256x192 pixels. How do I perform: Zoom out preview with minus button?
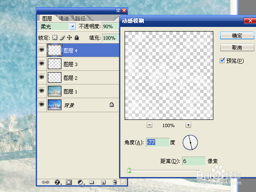(150, 125)
